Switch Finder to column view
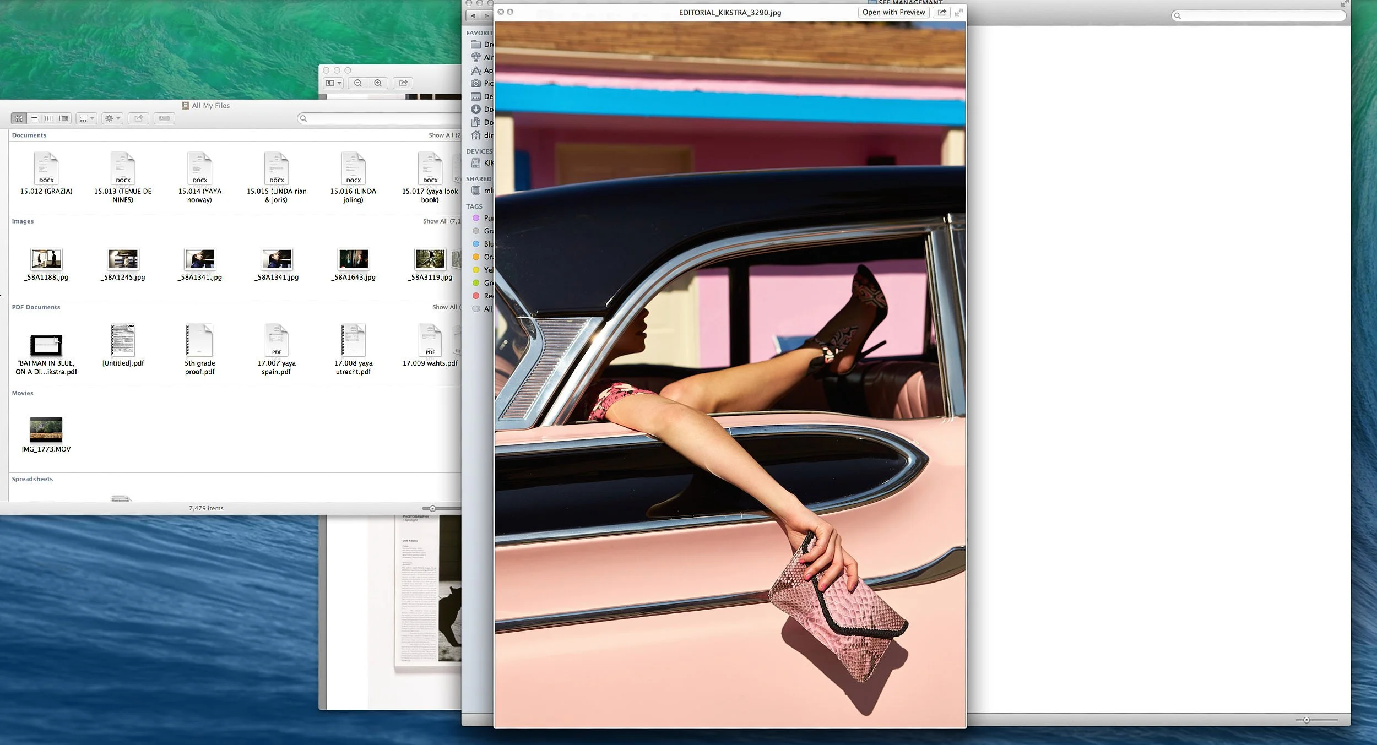The width and height of the screenshot is (1377, 745). [49, 118]
